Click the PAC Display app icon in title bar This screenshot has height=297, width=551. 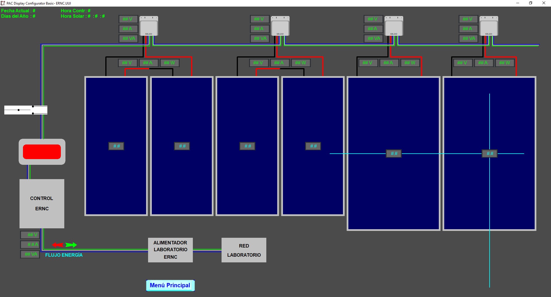(3, 3)
